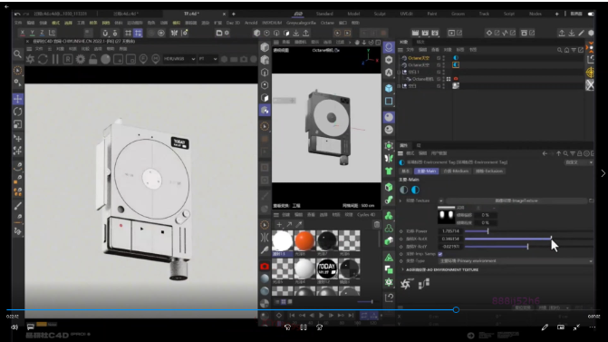Expand the bottom null object in object tree
The width and height of the screenshot is (608, 342).
coord(400,86)
